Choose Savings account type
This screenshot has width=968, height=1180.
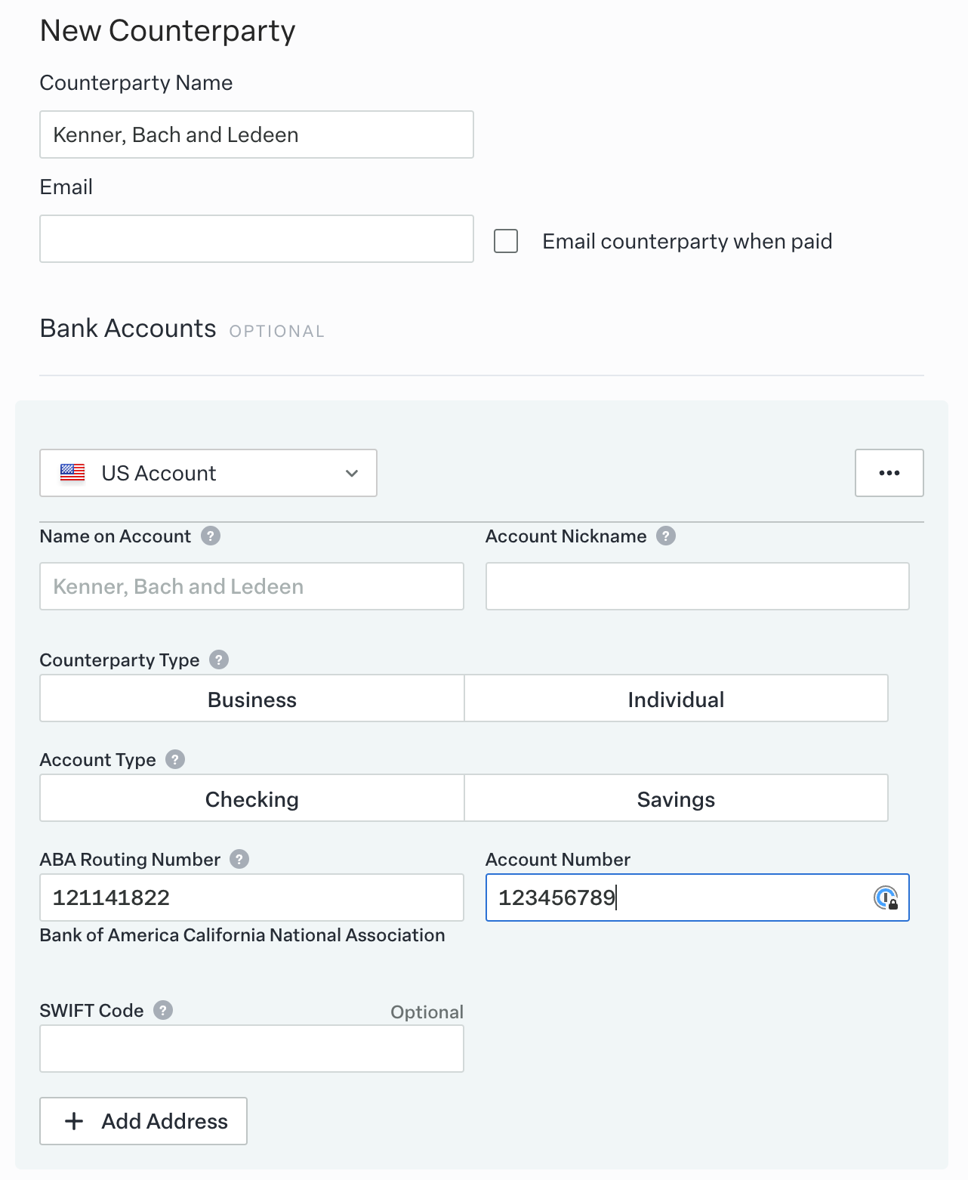676,799
